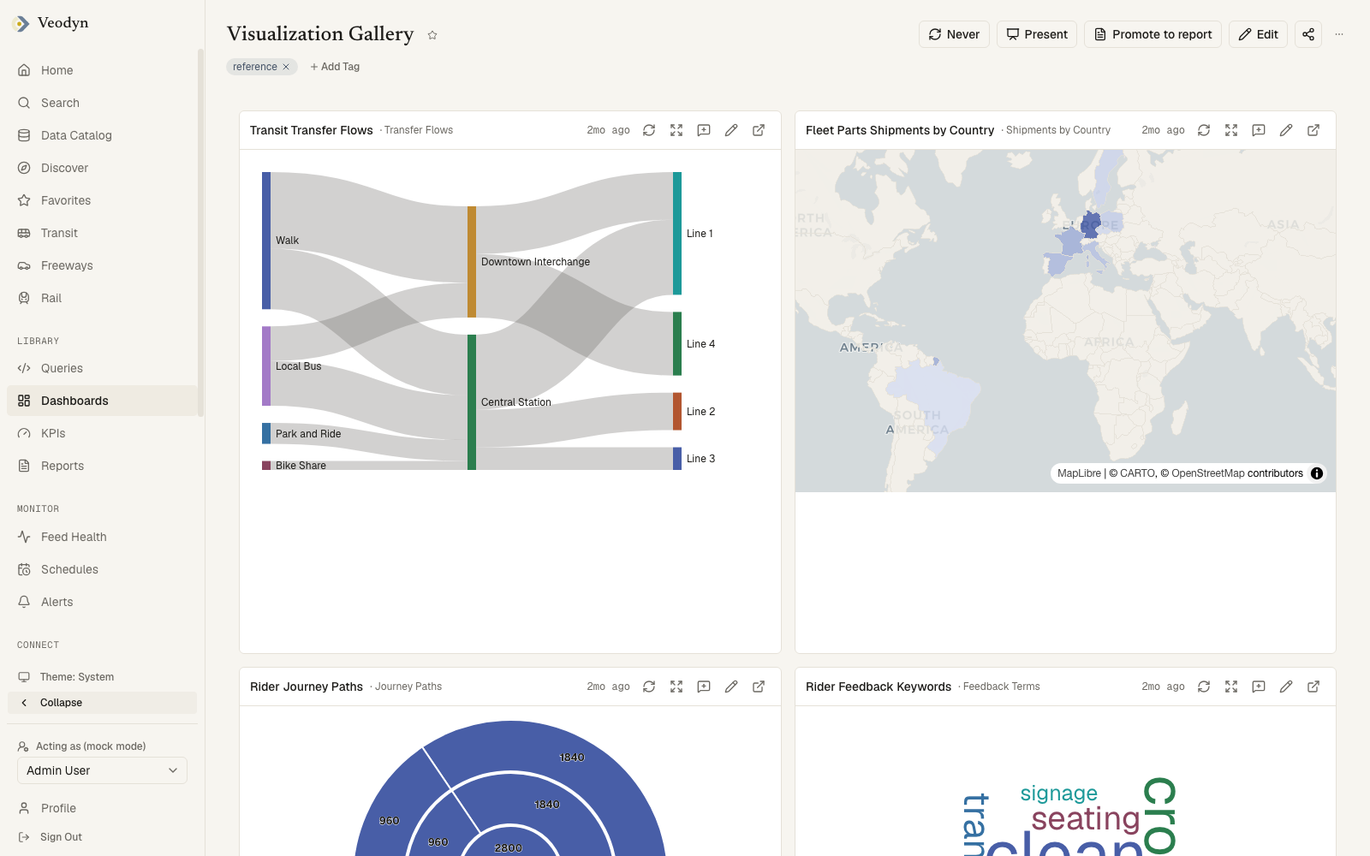Open Schedules in Monitor section

(102, 569)
